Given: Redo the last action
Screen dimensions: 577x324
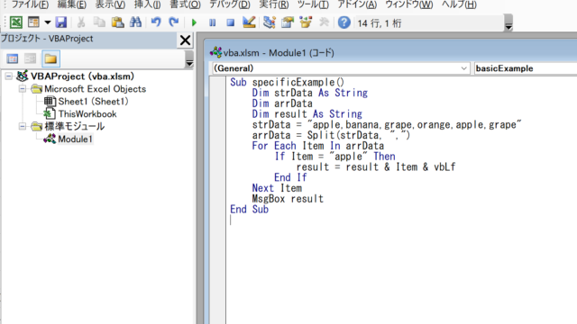Looking at the screenshot, I should tap(174, 22).
